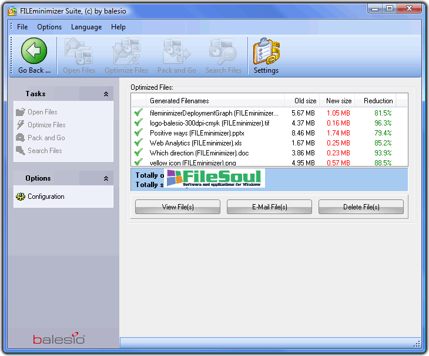Viewport: 429px width, 356px height.
Task: Open the Language menu
Action: (86, 27)
